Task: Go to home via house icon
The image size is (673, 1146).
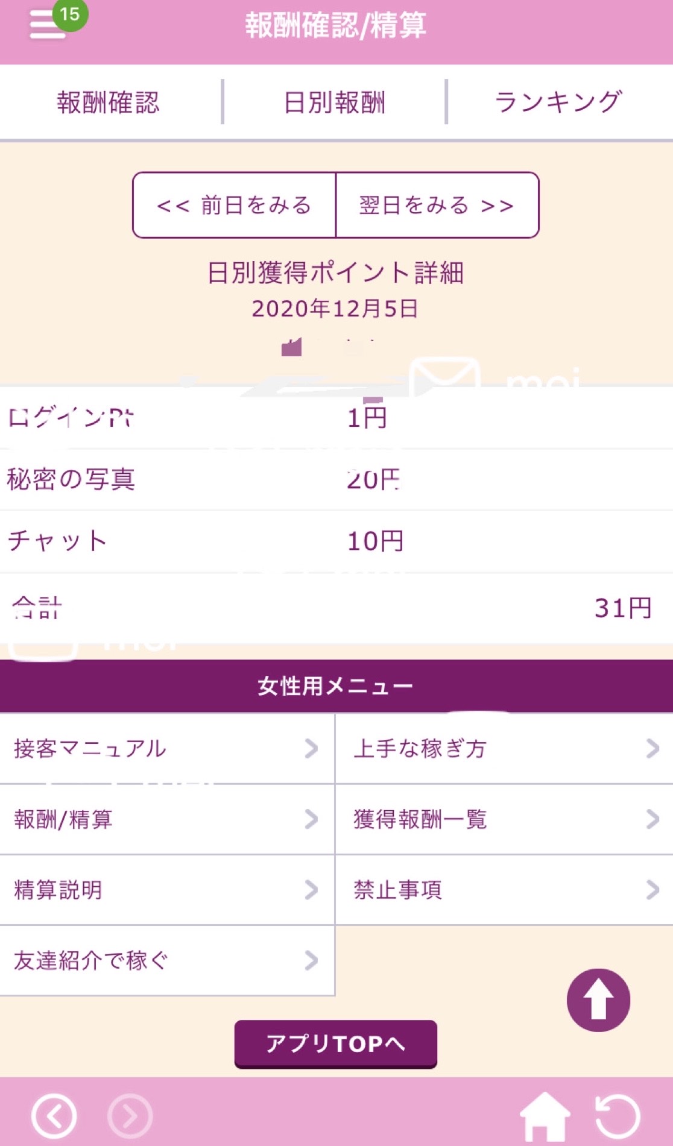Action: point(545,1116)
